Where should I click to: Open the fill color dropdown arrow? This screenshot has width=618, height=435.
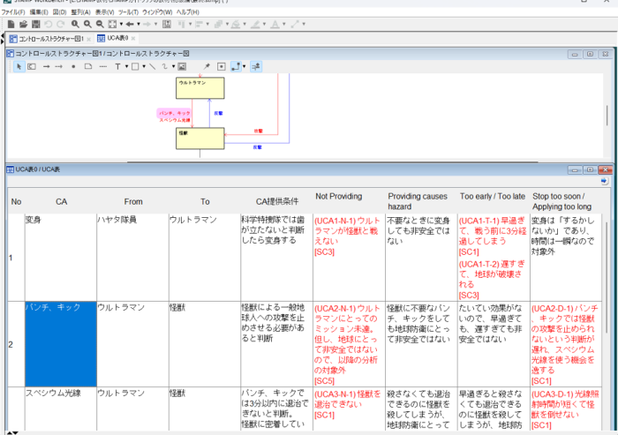point(245,24)
